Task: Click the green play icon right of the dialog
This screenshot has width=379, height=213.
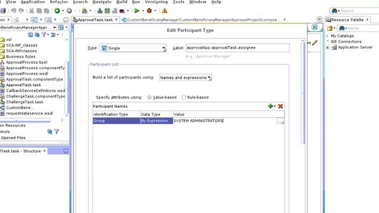Action: click(x=314, y=27)
